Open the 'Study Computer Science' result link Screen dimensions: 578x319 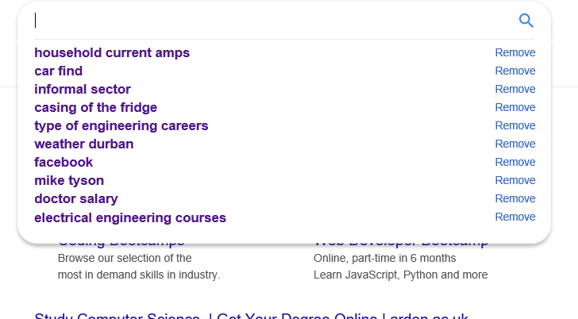[x=118, y=317]
